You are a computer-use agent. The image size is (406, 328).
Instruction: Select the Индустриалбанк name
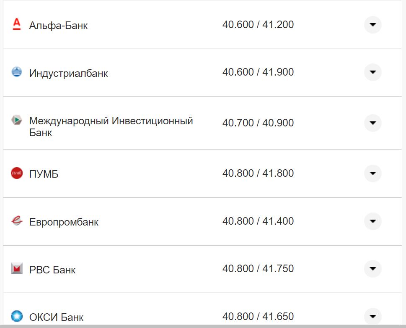click(x=69, y=72)
